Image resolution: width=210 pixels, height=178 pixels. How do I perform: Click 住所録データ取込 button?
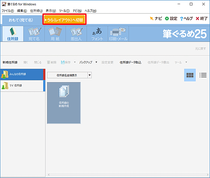click(130, 62)
